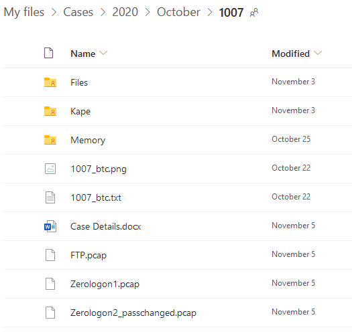Click the file type column header icon

pyautogui.click(x=48, y=53)
